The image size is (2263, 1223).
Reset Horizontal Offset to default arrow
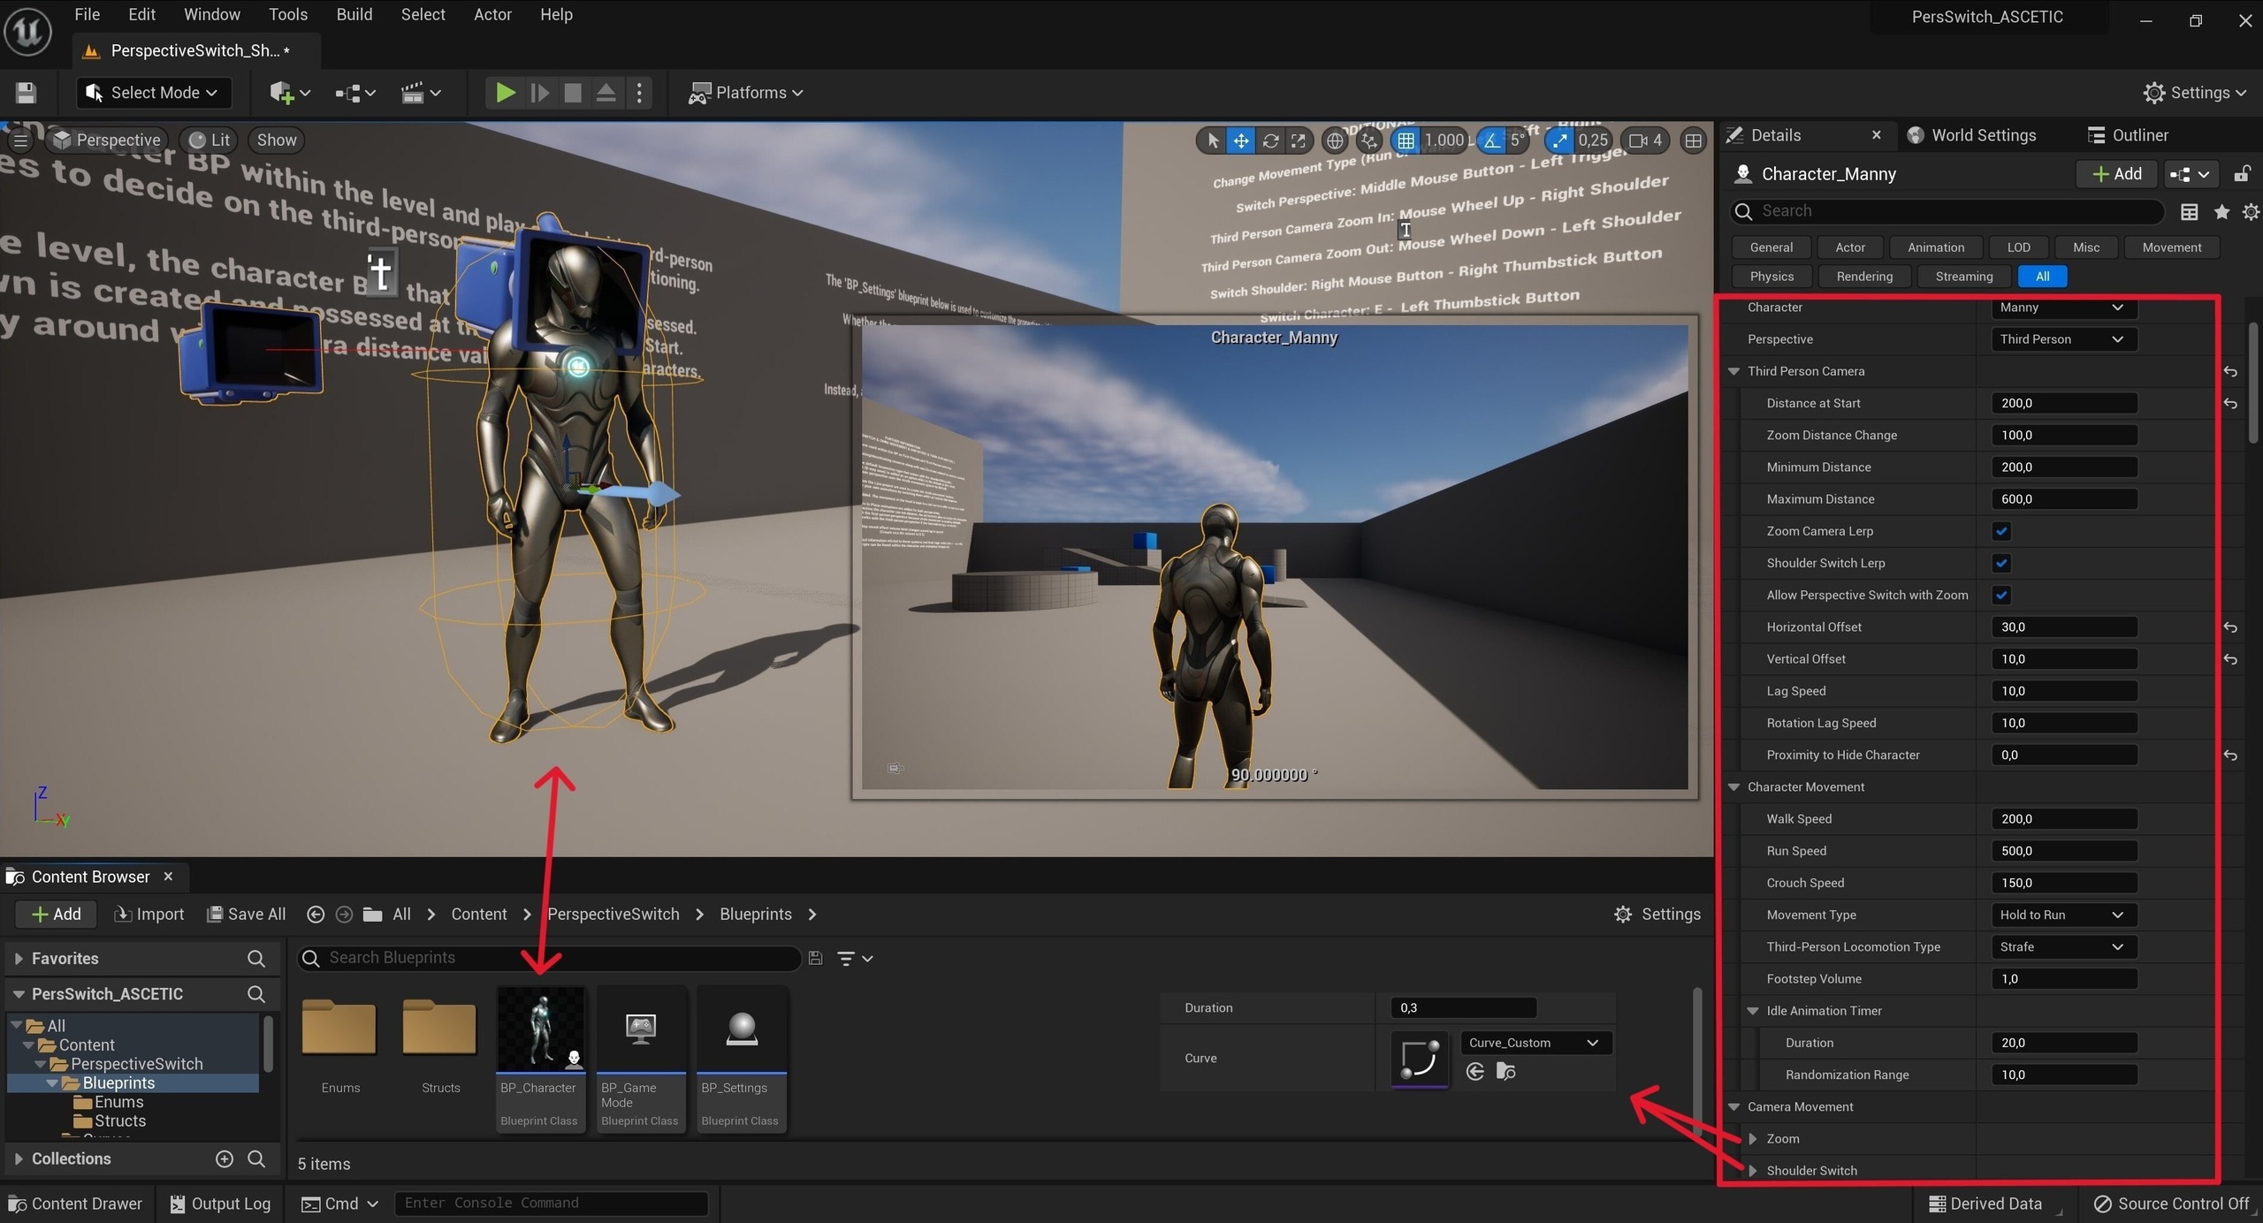click(x=2230, y=627)
